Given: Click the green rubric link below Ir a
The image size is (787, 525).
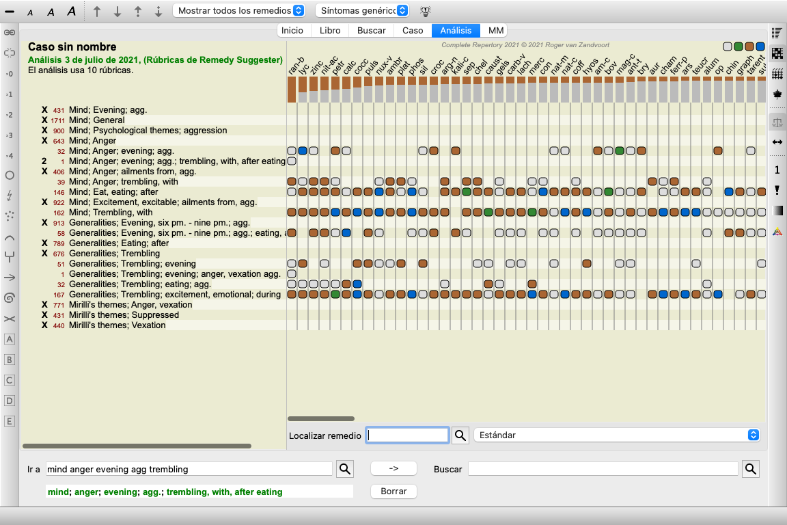Looking at the screenshot, I should [165, 492].
